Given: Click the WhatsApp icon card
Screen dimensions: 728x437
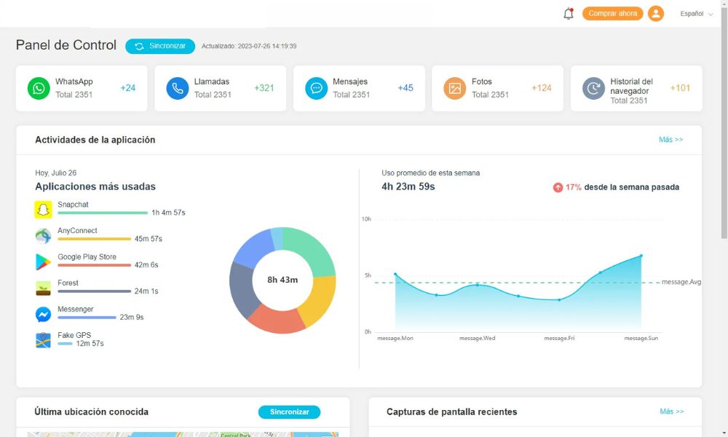Looking at the screenshot, I should coord(39,88).
